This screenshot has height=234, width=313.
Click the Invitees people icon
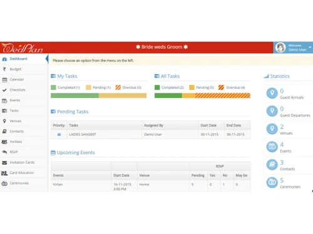tap(4, 142)
